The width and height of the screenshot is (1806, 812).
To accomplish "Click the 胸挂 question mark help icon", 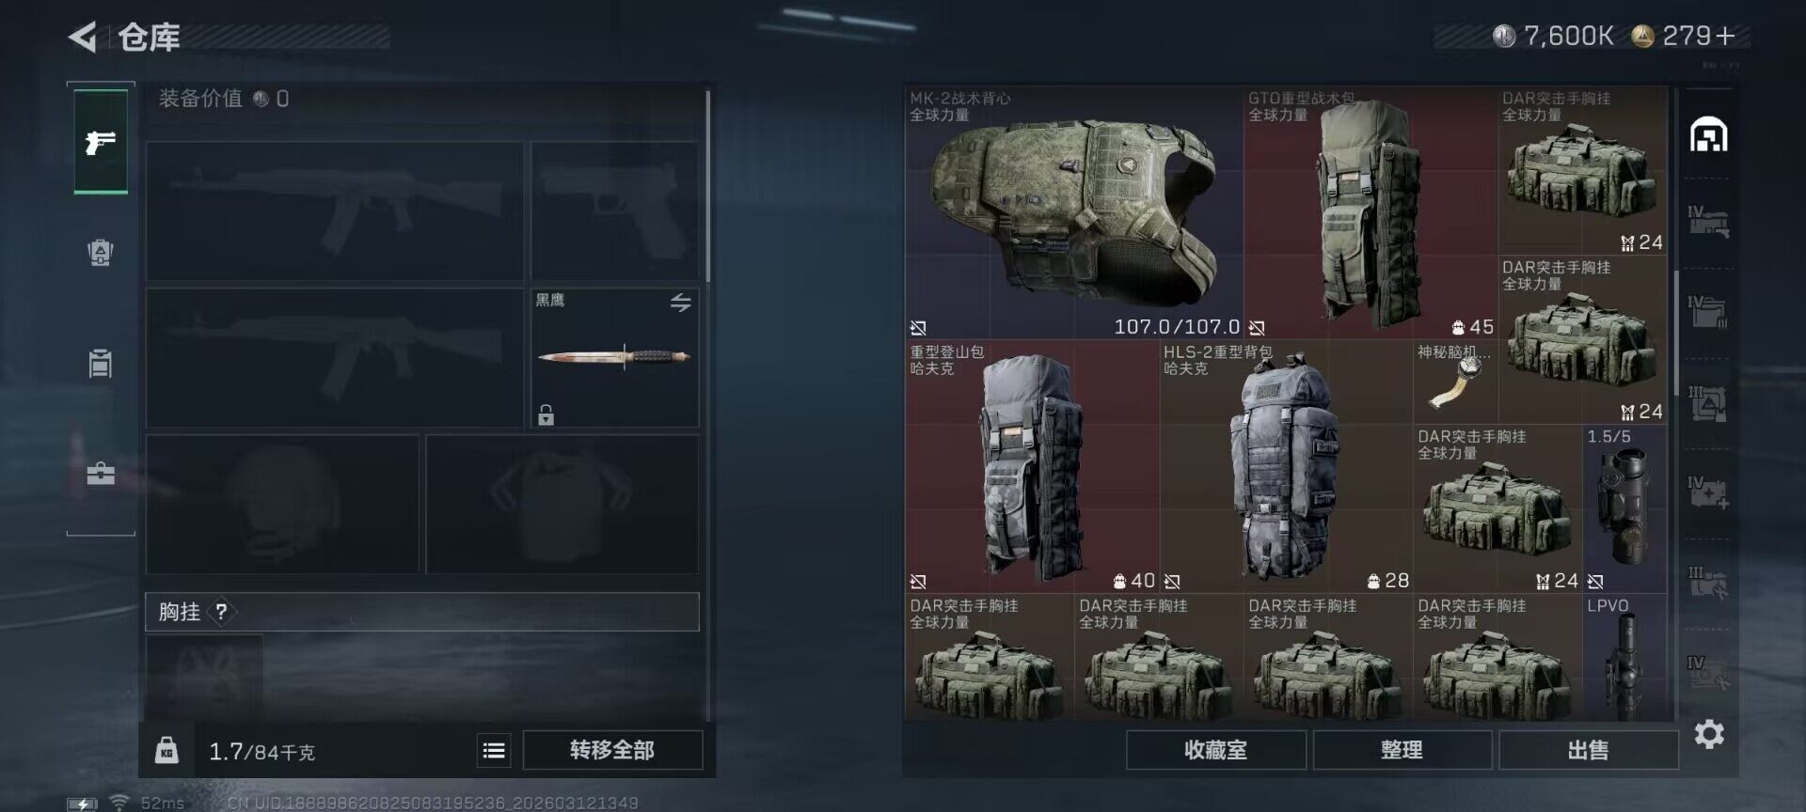I will [x=221, y=612].
